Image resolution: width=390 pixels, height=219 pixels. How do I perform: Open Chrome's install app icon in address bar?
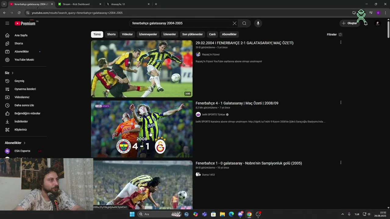pos(354,13)
